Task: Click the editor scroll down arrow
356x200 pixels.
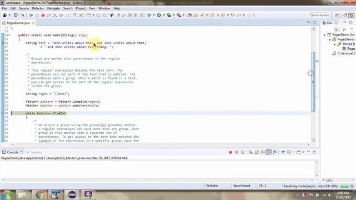Action: [x=313, y=140]
